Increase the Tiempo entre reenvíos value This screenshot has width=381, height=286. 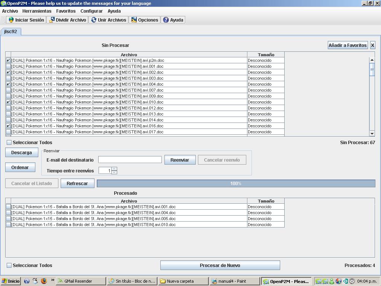[114, 169]
